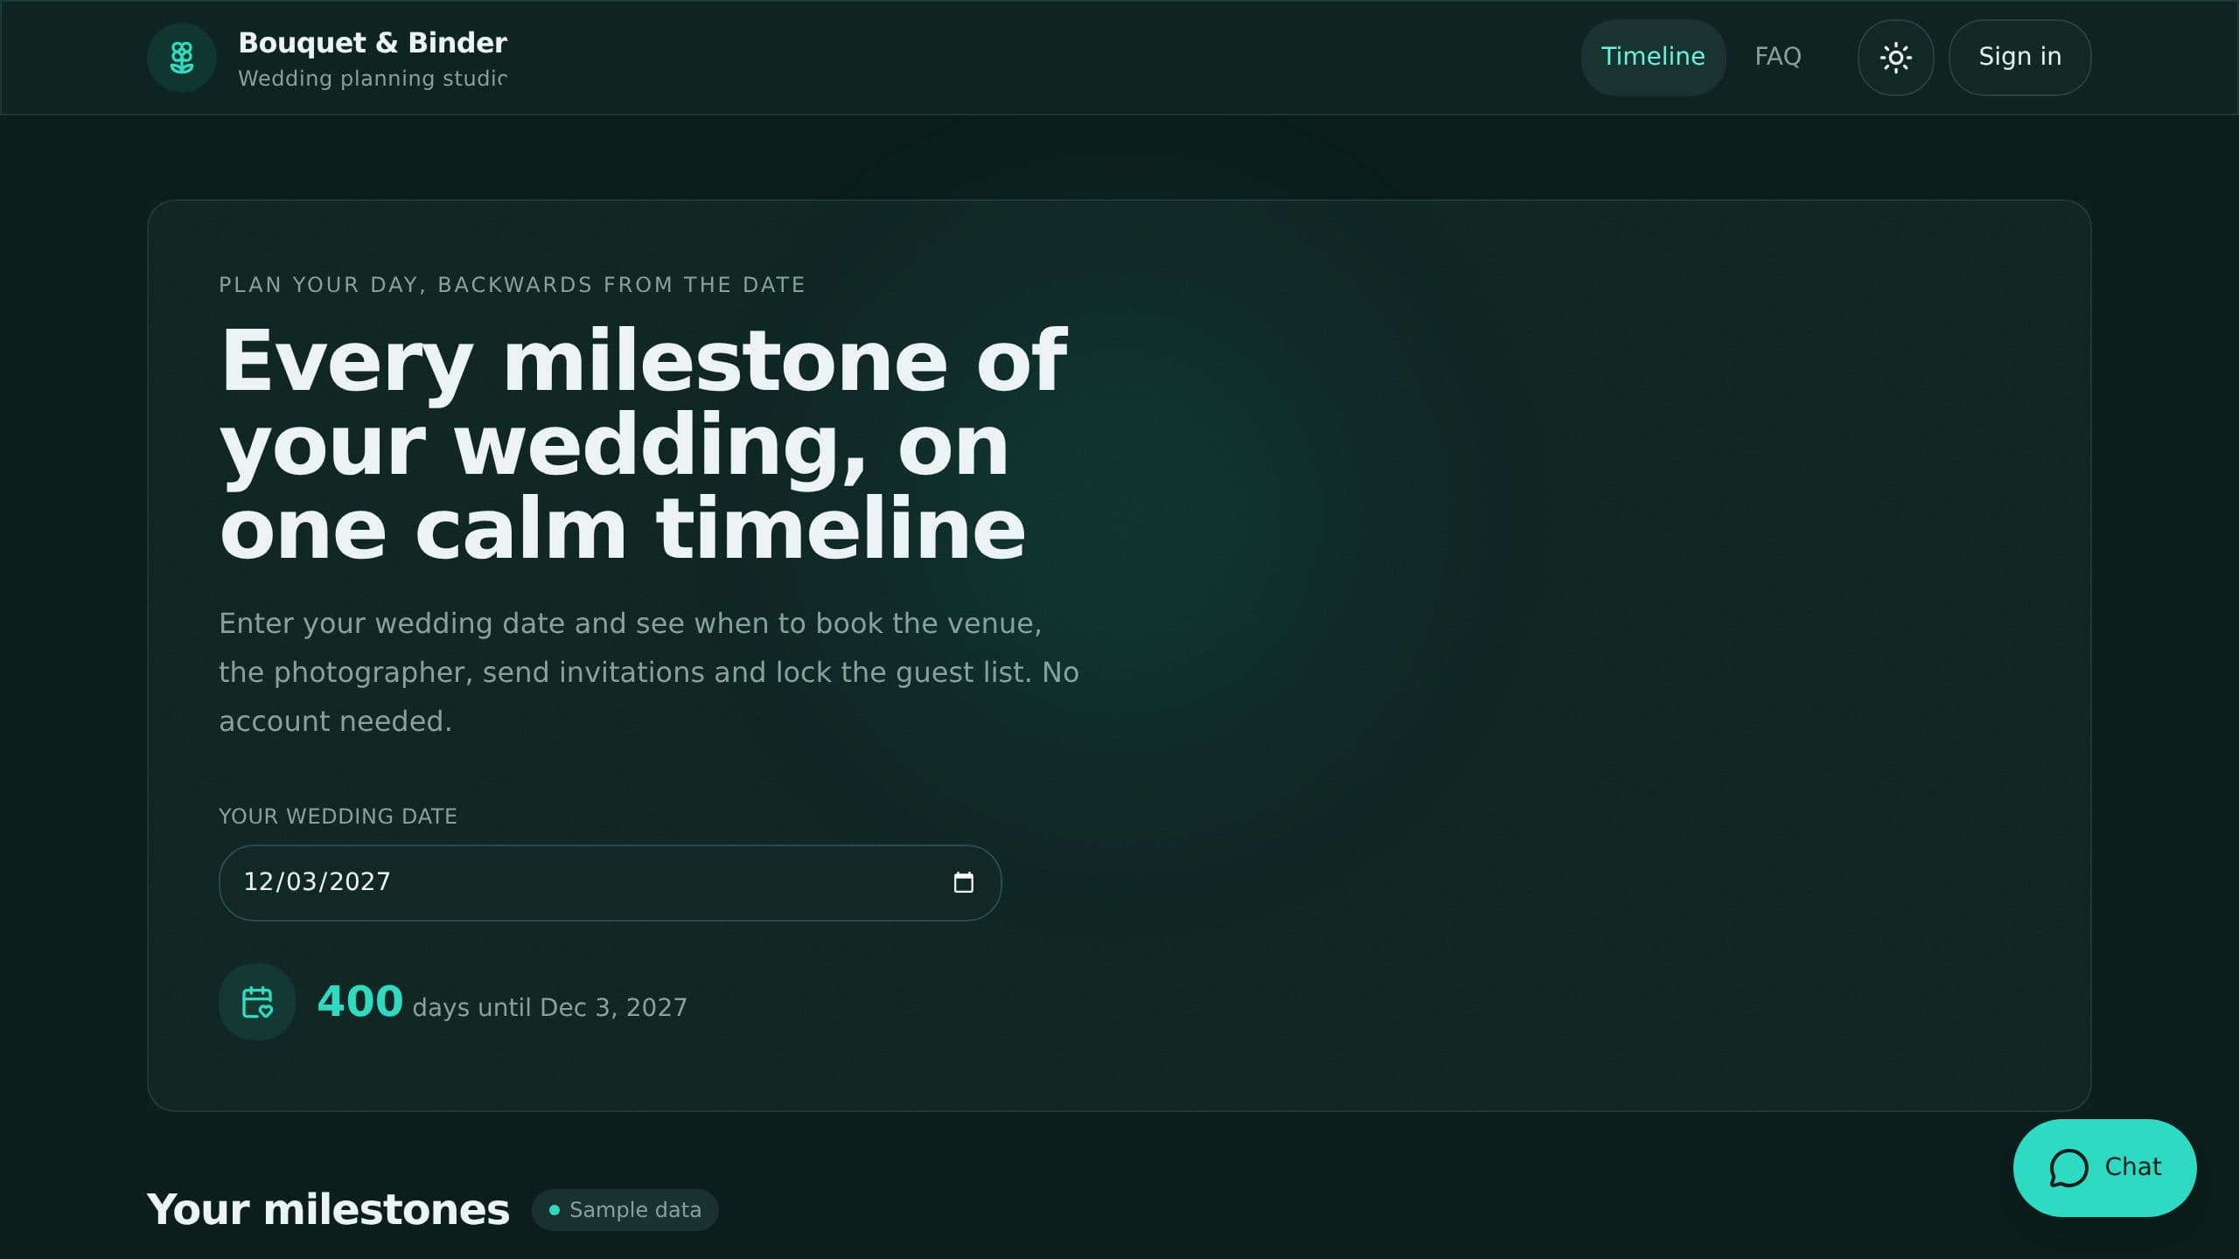Screen dimensions: 2239x1259
Task: Open the calendar picker in date field
Action: (963, 882)
